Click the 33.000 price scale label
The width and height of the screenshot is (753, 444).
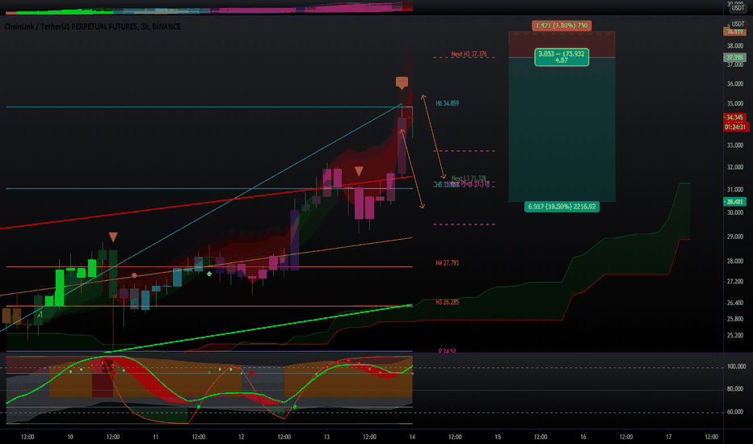pos(735,145)
